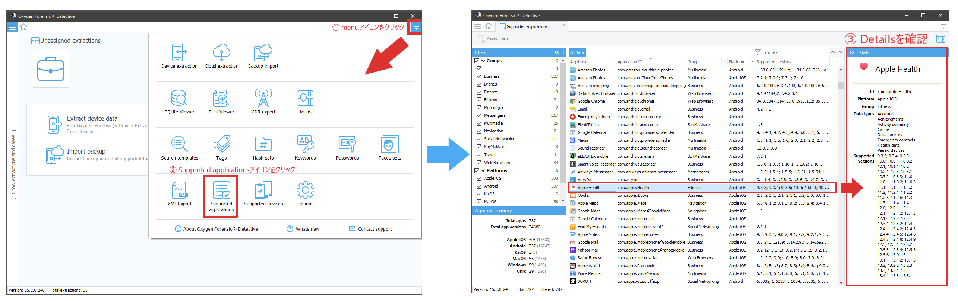This screenshot has height=301, width=958.
Task: Click find next down arrow
Action: click(x=841, y=52)
